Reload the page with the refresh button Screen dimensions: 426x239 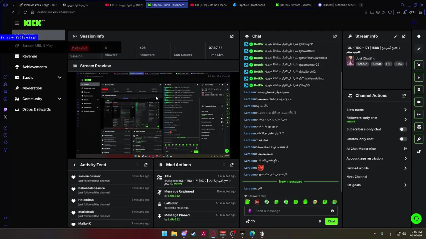[25, 12]
